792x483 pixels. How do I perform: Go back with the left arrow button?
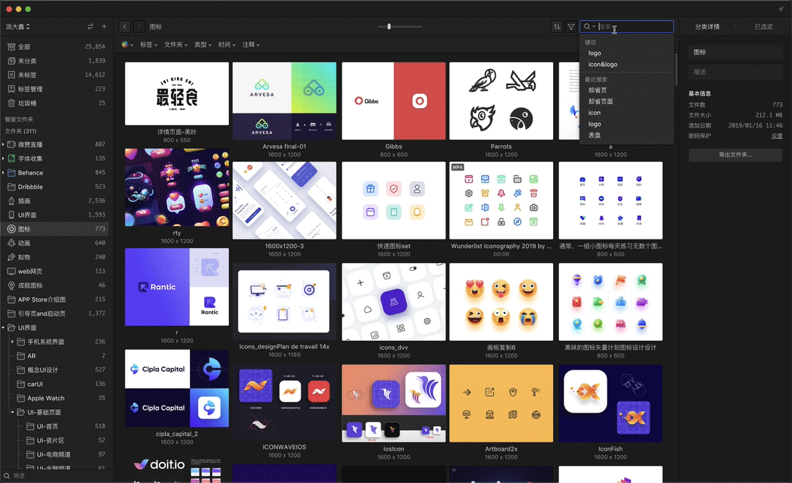[125, 26]
